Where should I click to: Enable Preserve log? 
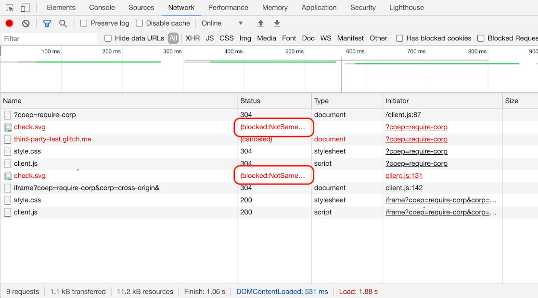pyautogui.click(x=83, y=23)
